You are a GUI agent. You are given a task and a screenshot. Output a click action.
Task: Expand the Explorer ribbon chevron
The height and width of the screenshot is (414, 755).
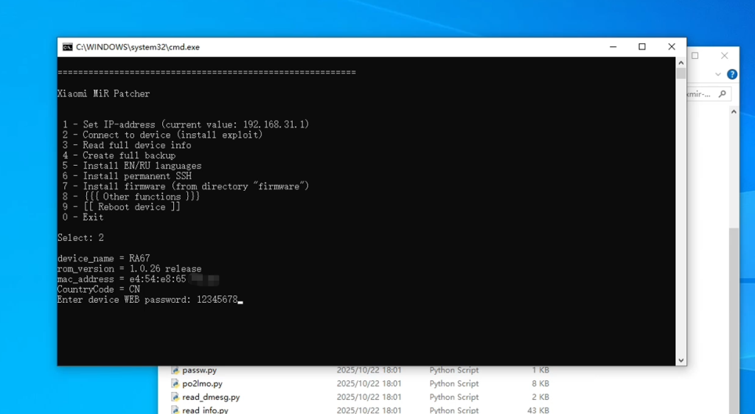pyautogui.click(x=719, y=74)
